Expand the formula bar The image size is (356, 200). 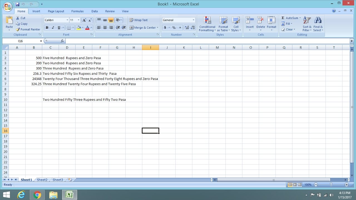(352, 41)
